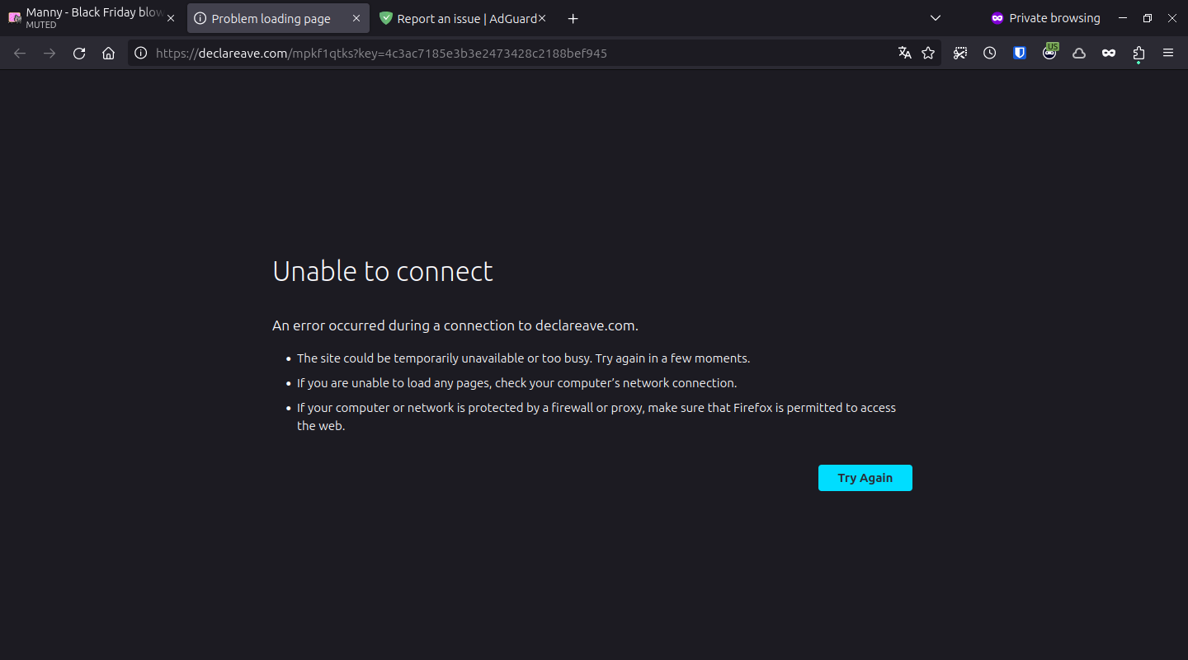The image size is (1188, 660).
Task: Open the Firefox application menu
Action: pyautogui.click(x=1168, y=53)
